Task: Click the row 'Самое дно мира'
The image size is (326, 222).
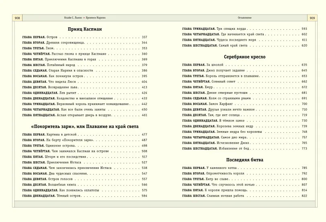Action: [245, 138]
